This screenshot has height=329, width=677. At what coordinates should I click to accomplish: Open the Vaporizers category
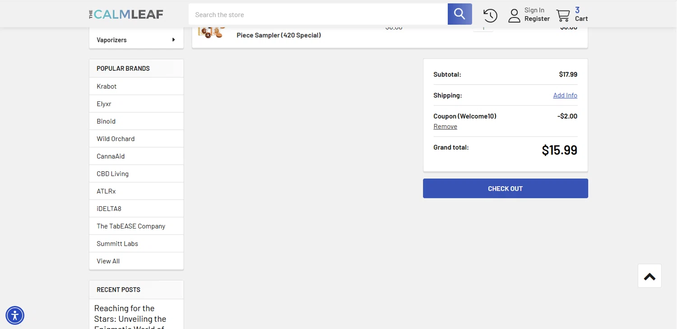tap(111, 40)
